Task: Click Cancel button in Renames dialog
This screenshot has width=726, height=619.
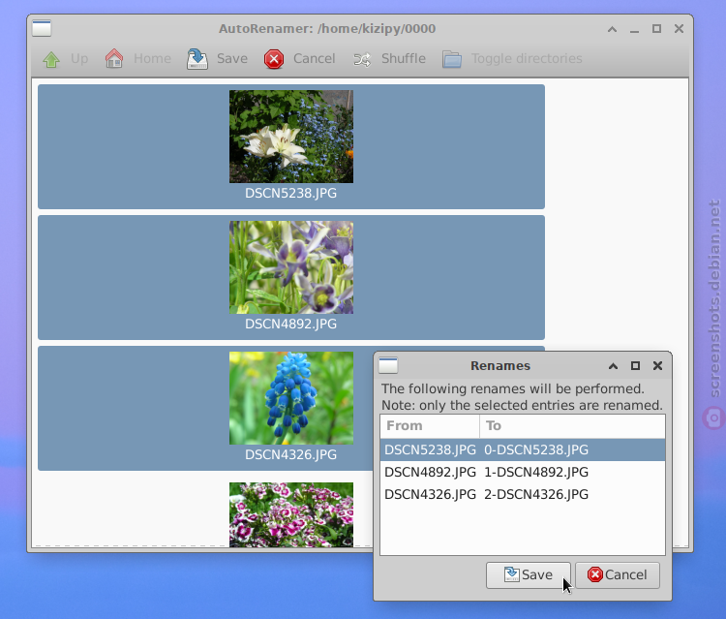Action: tap(618, 575)
